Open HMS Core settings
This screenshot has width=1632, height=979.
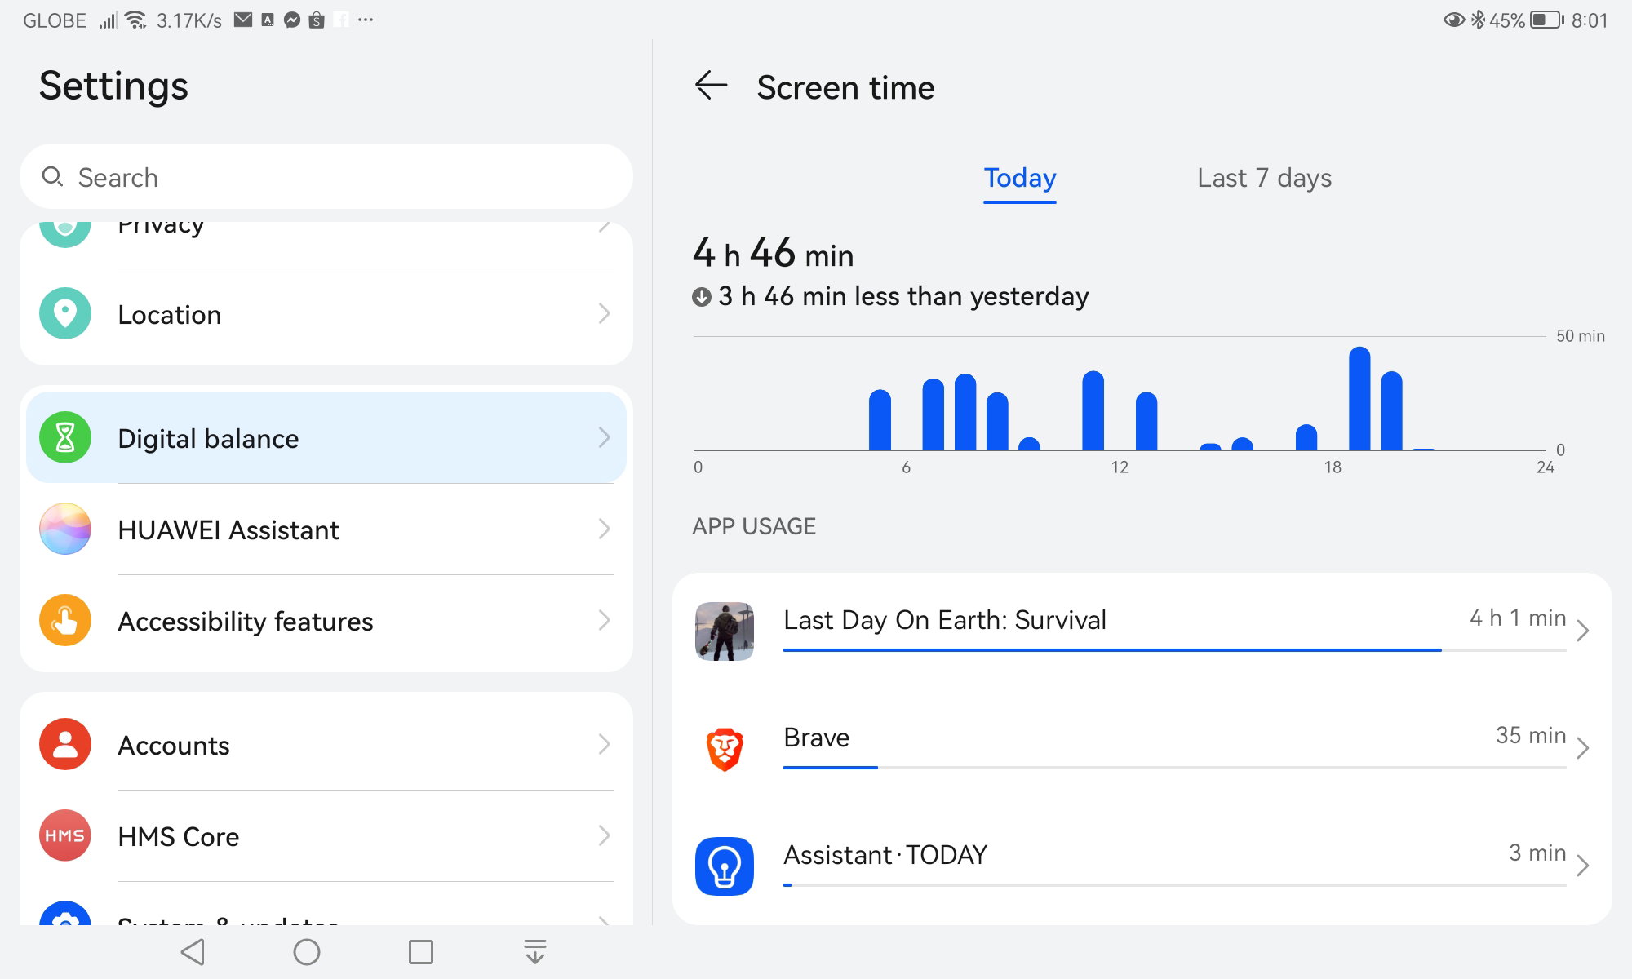coord(326,835)
